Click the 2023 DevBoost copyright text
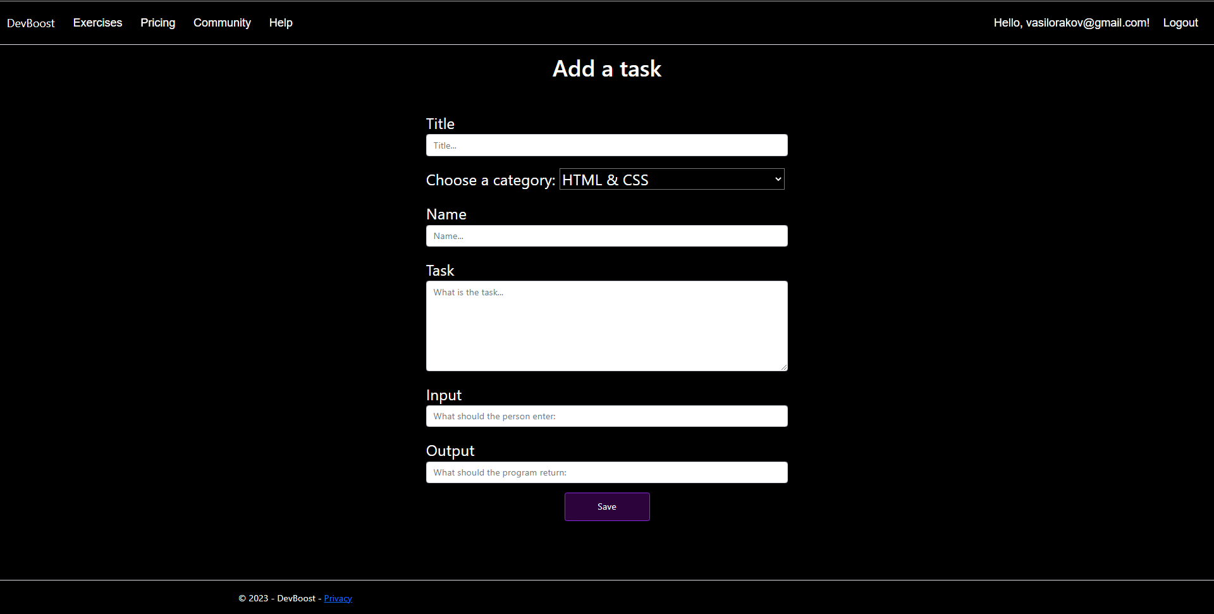Viewport: 1214px width, 614px height. (278, 598)
